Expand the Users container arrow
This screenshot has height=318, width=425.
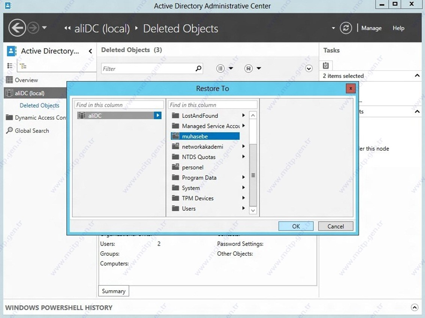[243, 208]
